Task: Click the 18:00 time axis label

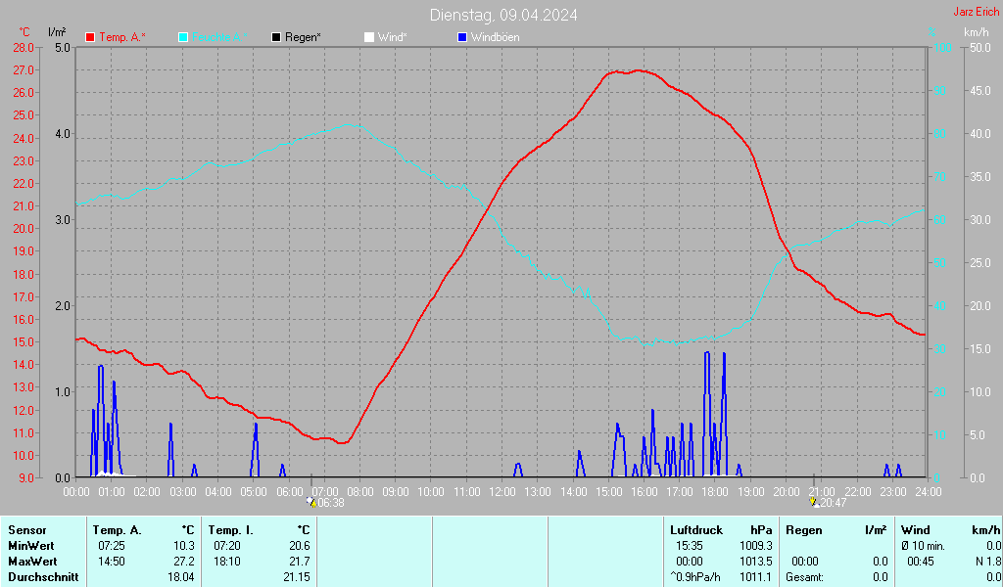Action: [x=715, y=491]
